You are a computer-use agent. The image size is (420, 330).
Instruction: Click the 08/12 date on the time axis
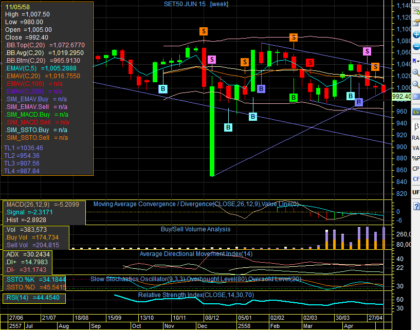click(x=212, y=318)
